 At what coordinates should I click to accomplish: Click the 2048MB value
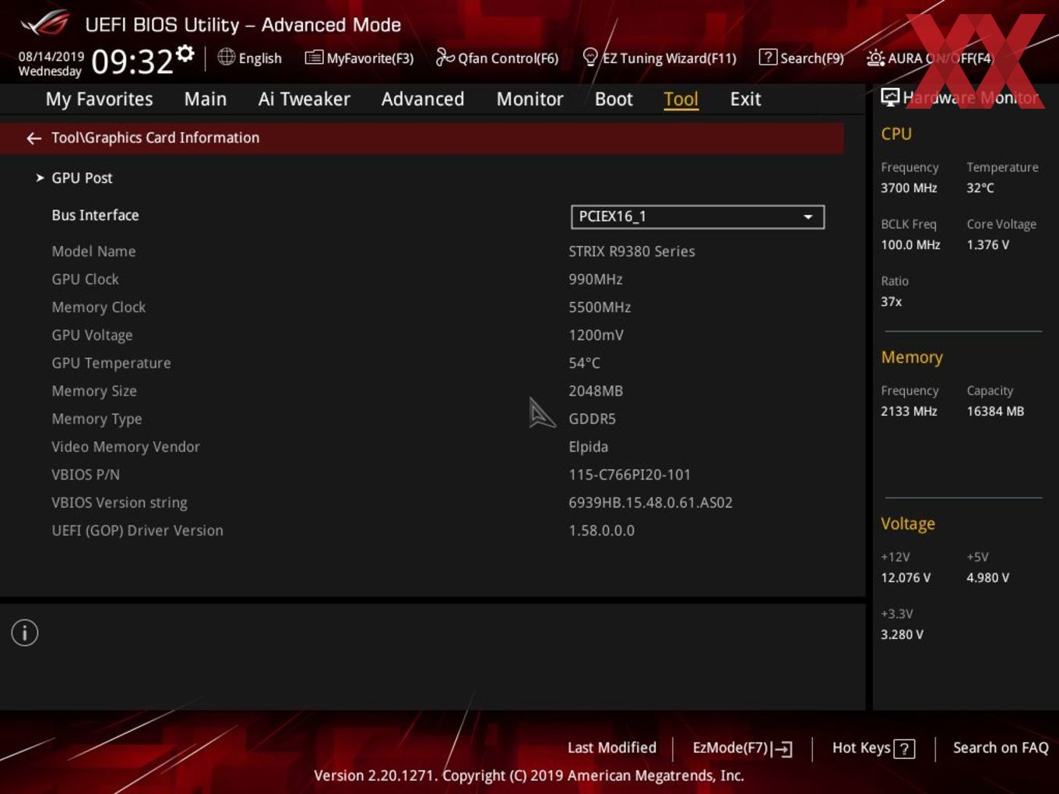[596, 392]
